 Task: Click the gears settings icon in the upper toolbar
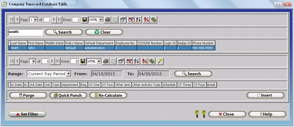(x=153, y=20)
